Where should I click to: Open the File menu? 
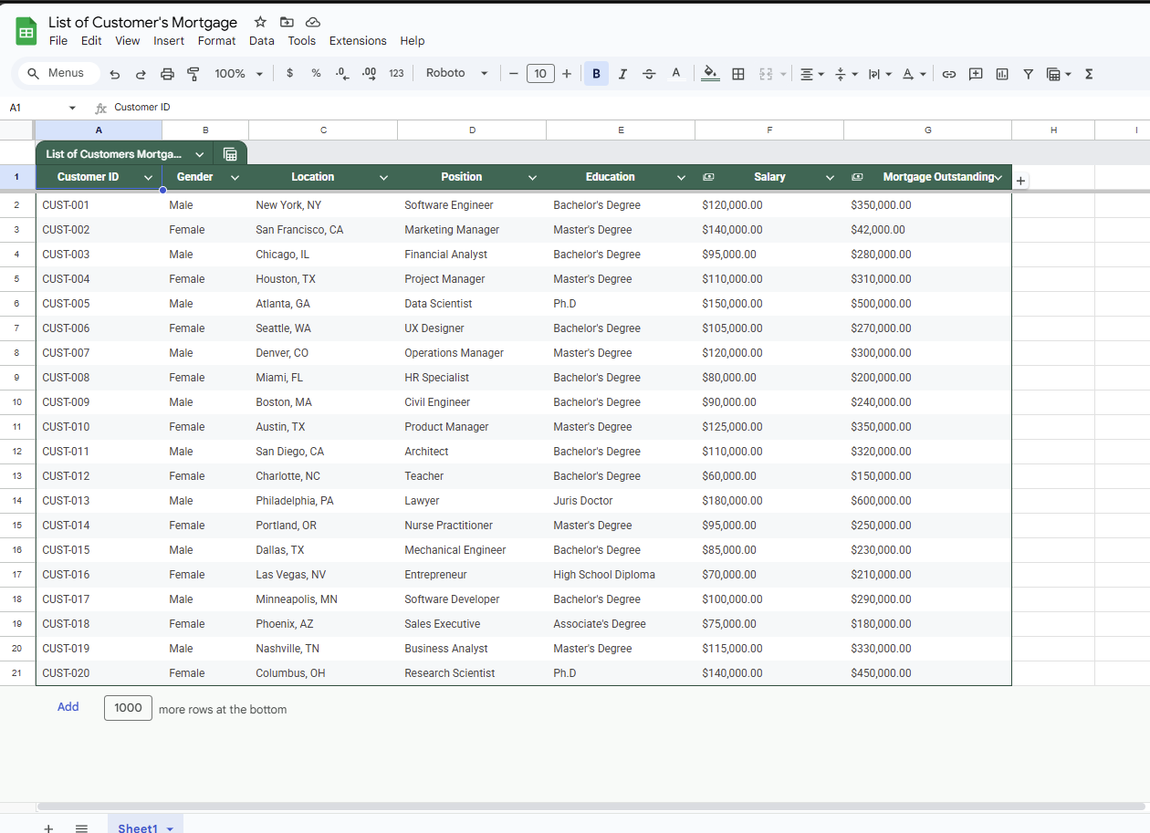[58, 41]
